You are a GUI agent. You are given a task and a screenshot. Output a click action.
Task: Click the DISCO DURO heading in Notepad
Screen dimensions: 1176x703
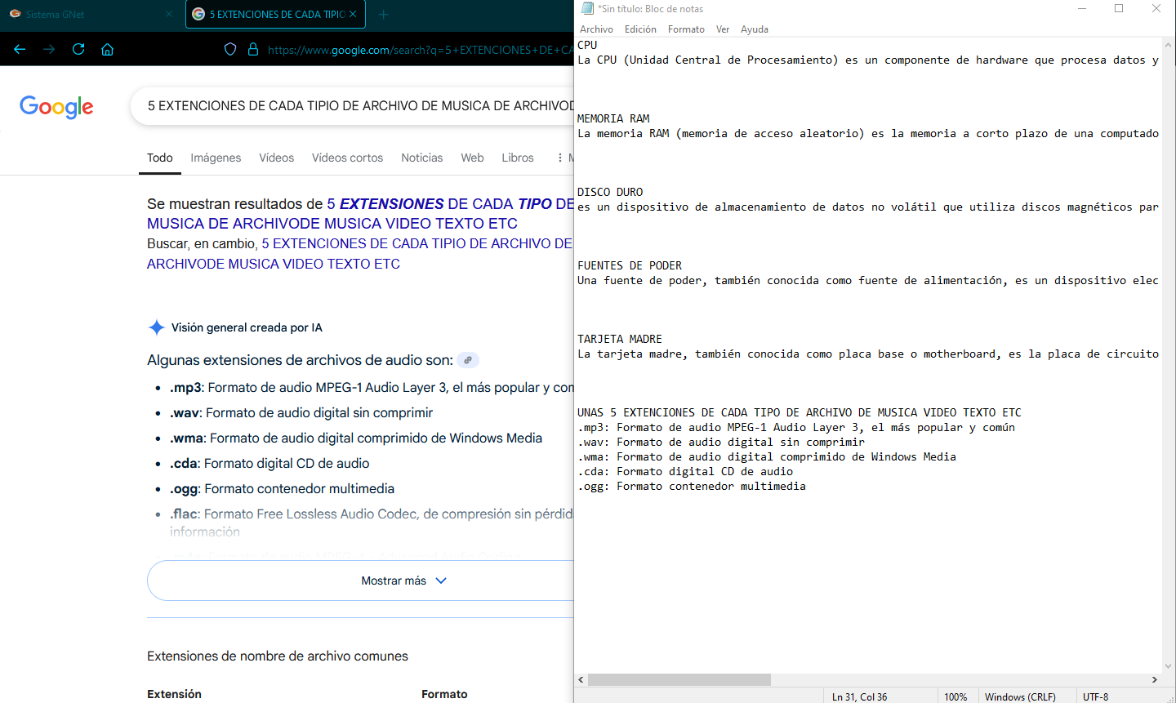(x=610, y=192)
